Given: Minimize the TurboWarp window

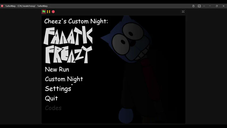Looking at the screenshot, I should [x=210, y=6].
